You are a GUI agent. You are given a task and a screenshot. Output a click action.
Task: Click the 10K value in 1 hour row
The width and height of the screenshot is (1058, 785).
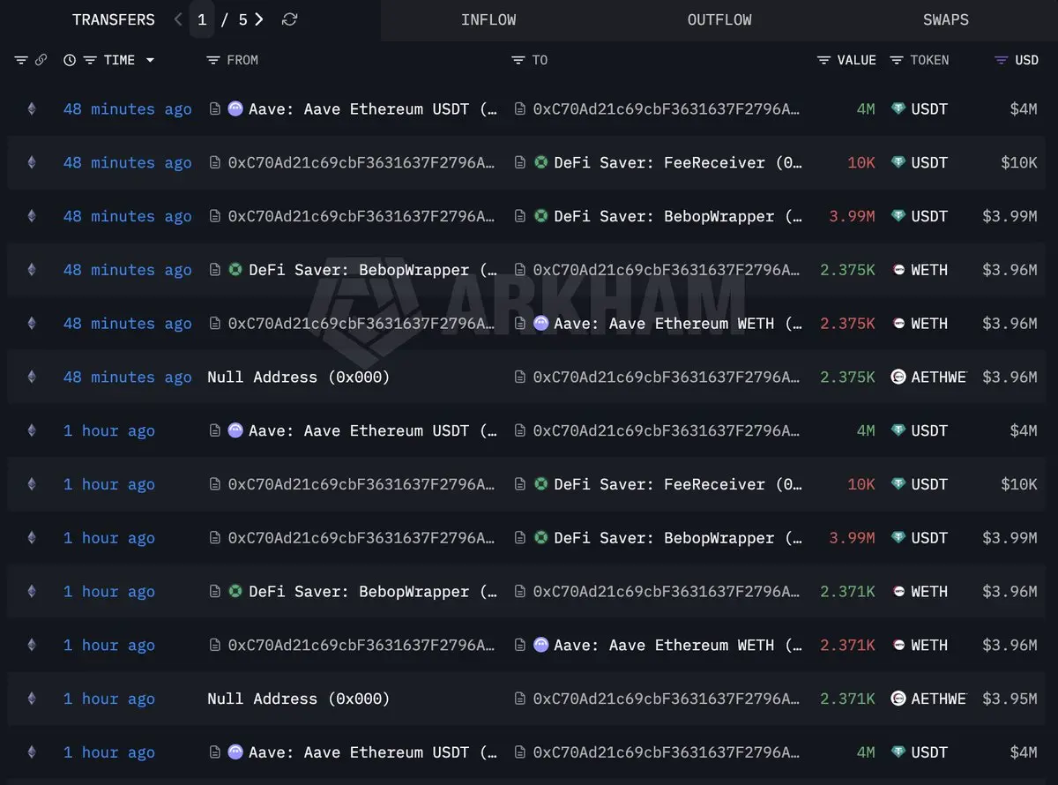(861, 485)
